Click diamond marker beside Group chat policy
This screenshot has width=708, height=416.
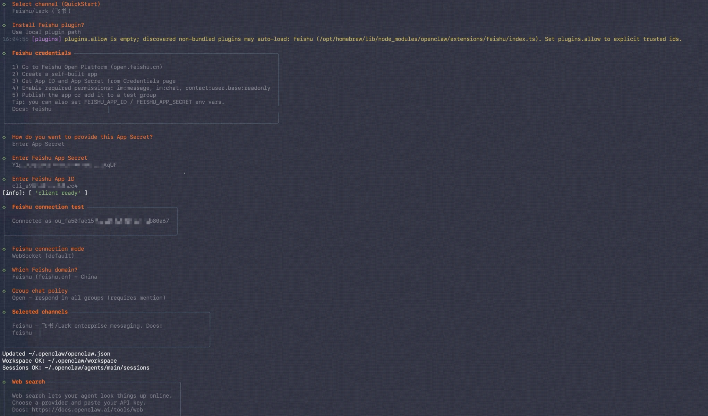tap(4, 291)
